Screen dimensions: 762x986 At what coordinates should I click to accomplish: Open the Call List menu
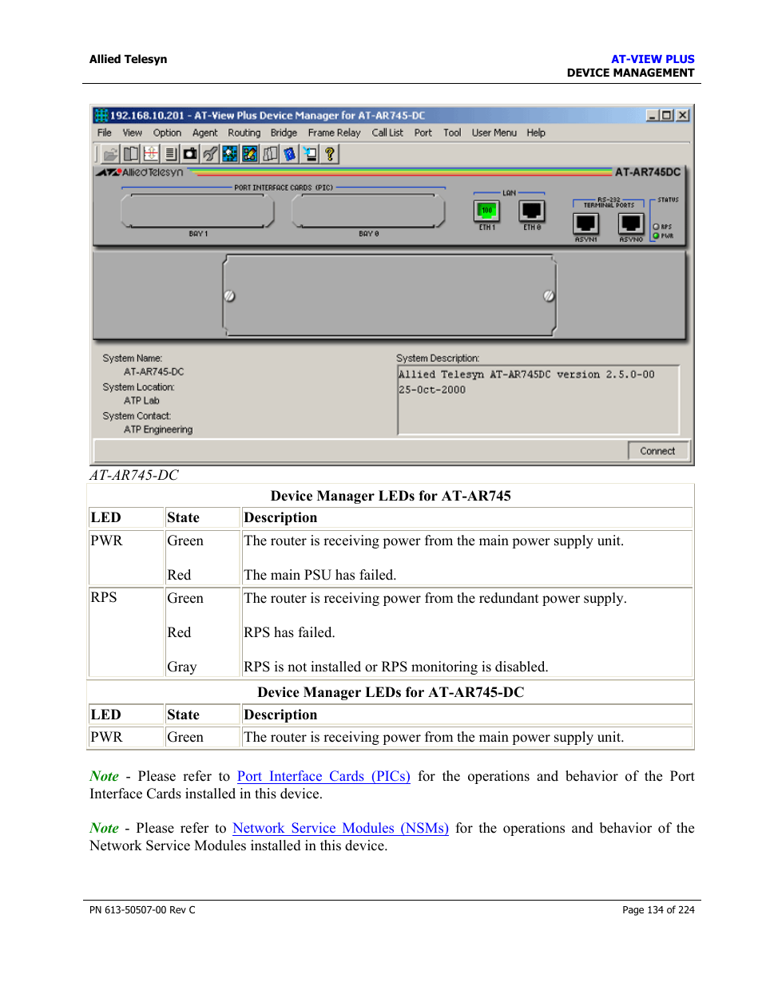(x=387, y=133)
